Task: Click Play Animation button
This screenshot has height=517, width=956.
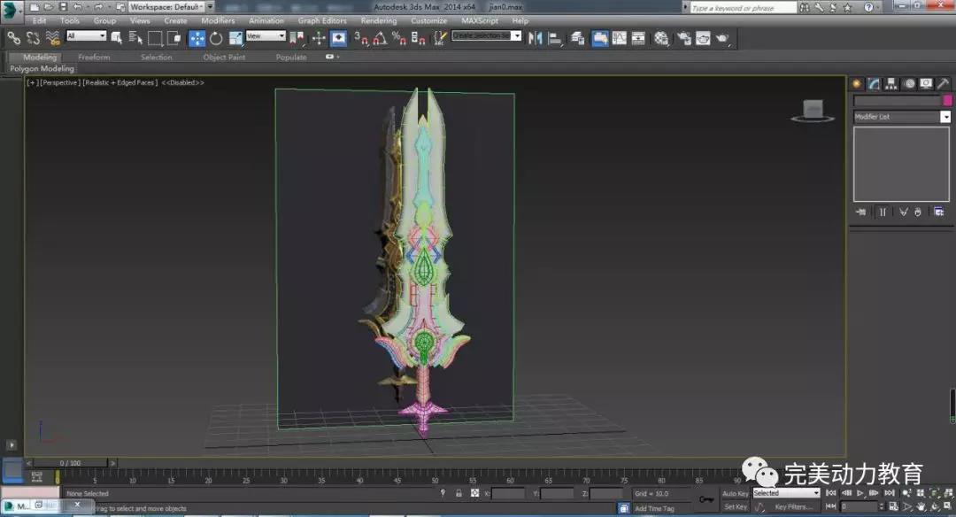Action: tap(860, 492)
